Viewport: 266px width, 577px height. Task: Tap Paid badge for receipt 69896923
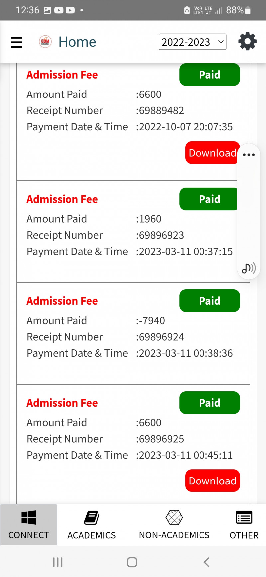(209, 199)
